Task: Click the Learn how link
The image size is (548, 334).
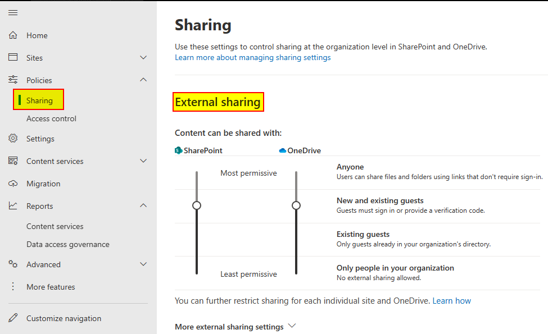Action: tap(451, 301)
